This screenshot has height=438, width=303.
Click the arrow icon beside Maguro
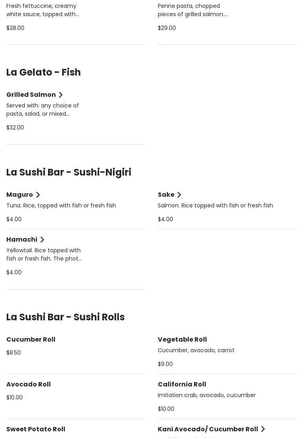[x=38, y=195]
